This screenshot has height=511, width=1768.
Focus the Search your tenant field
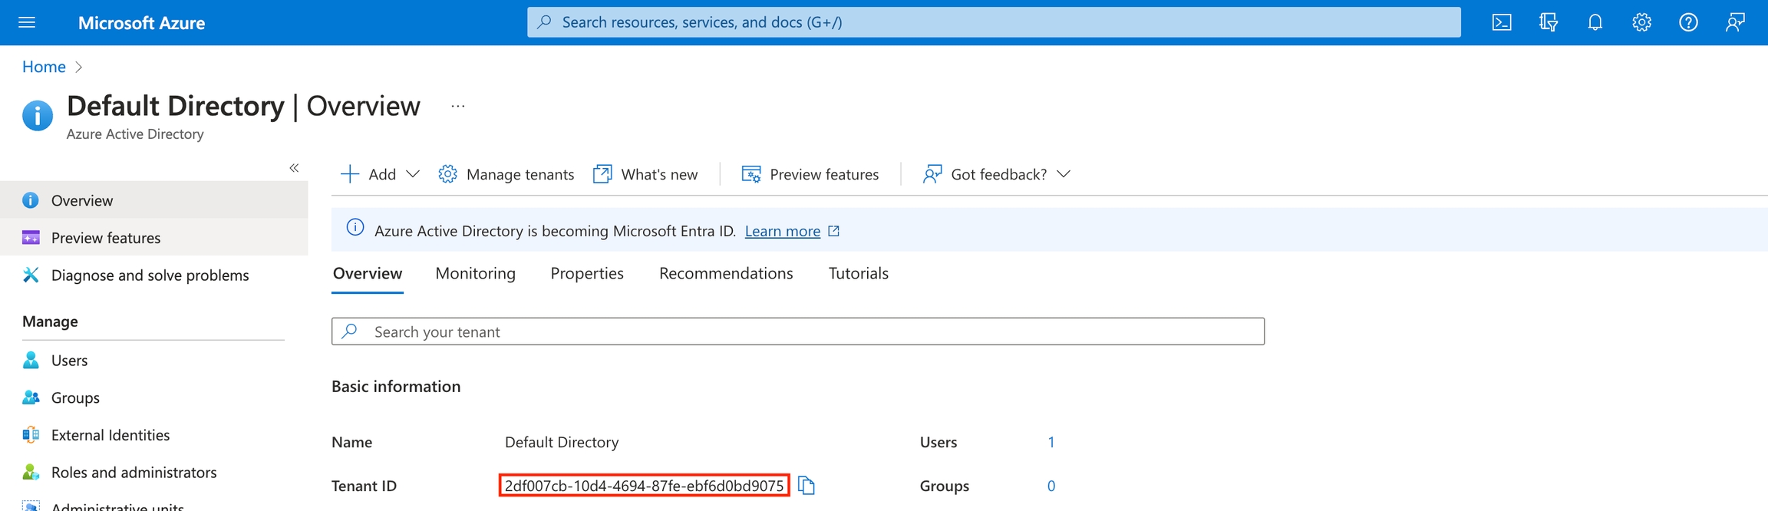[798, 331]
